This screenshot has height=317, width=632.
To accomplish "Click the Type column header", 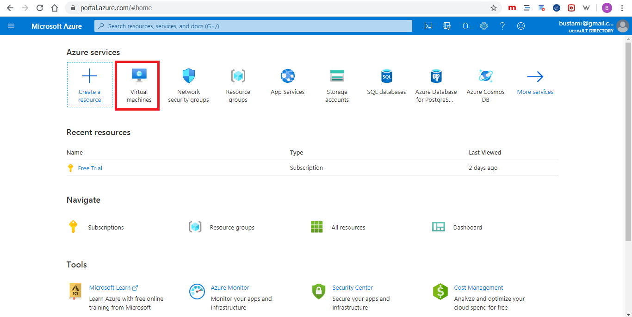I will pos(297,152).
